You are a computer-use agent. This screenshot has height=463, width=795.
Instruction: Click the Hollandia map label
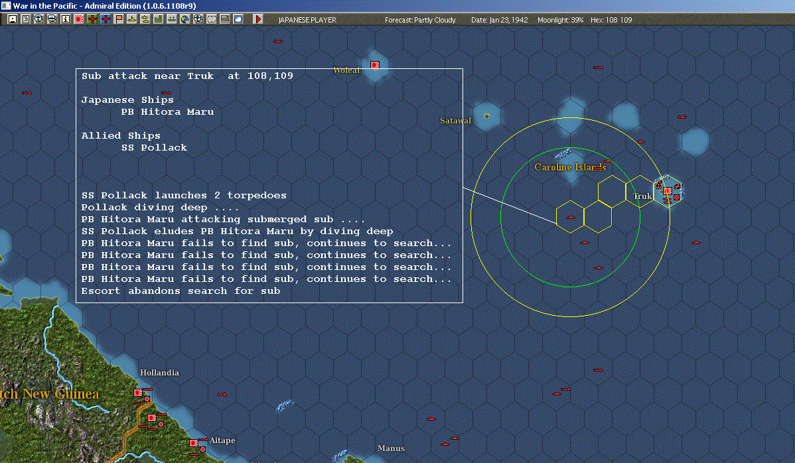pos(159,372)
